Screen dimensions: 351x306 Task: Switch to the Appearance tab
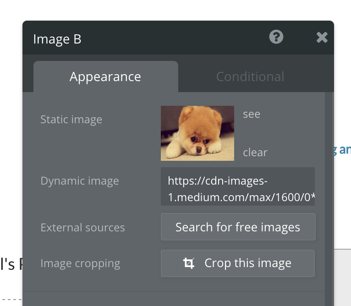point(105,76)
